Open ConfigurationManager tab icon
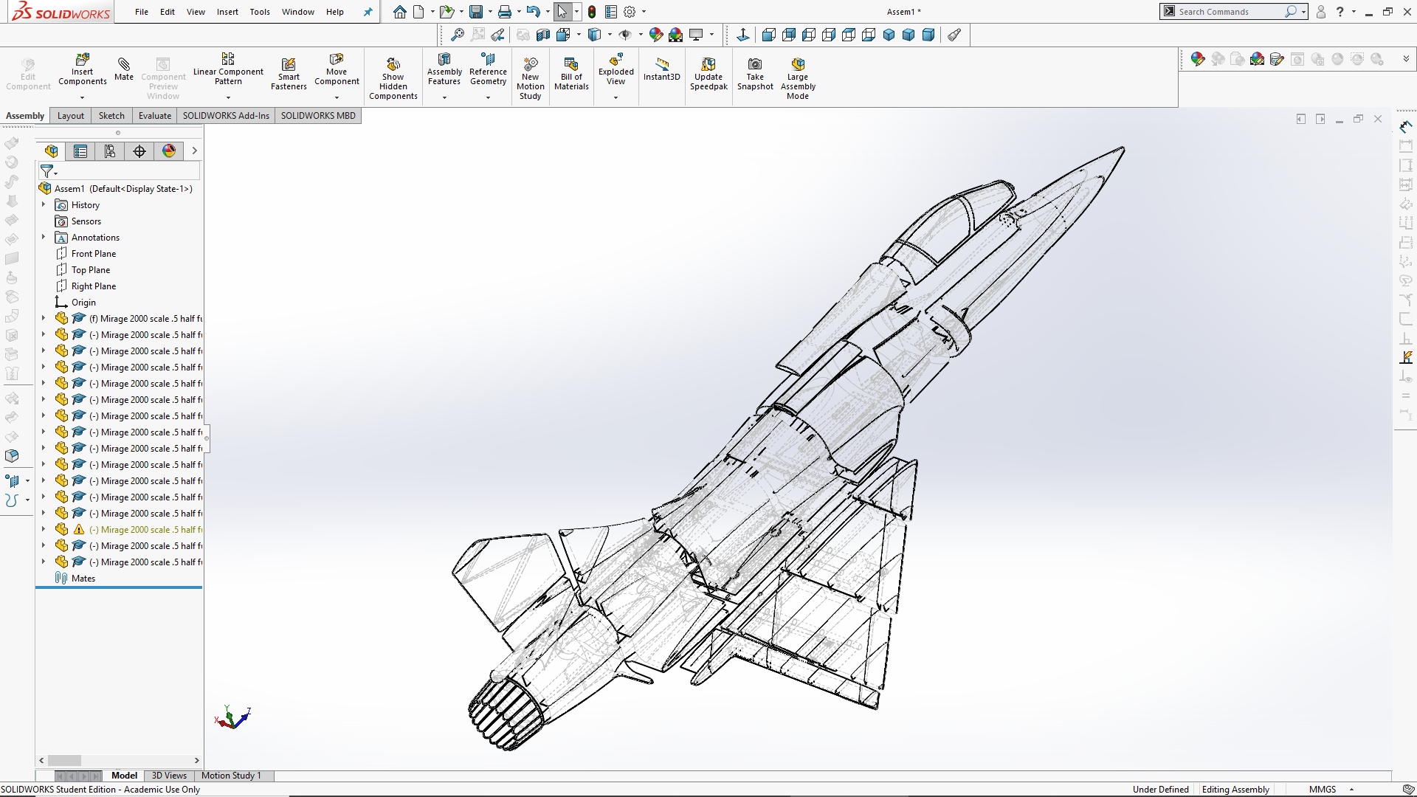 click(x=110, y=151)
